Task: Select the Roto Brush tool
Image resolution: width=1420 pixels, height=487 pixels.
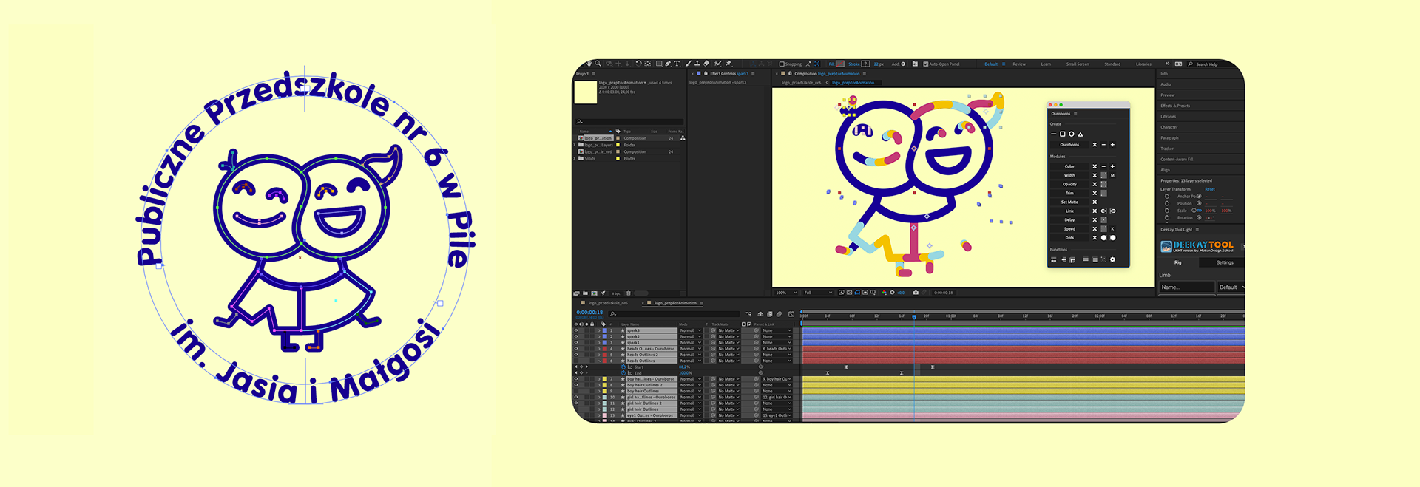Action: coord(717,64)
